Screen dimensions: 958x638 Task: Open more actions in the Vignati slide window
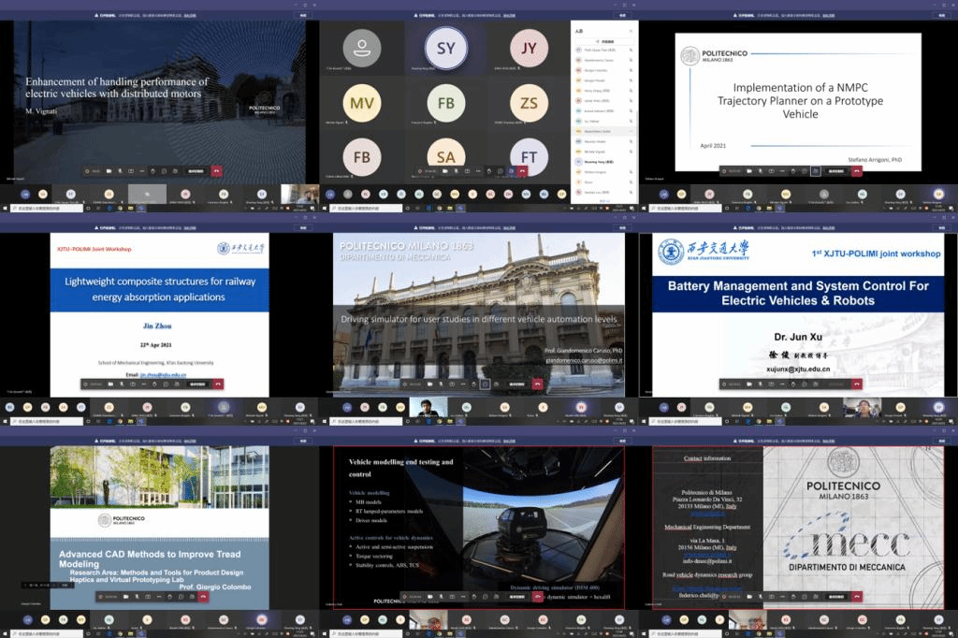click(141, 171)
